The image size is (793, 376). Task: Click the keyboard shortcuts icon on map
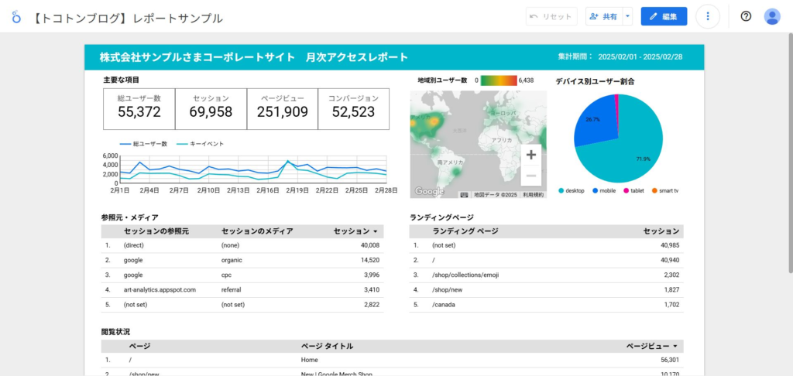(464, 195)
